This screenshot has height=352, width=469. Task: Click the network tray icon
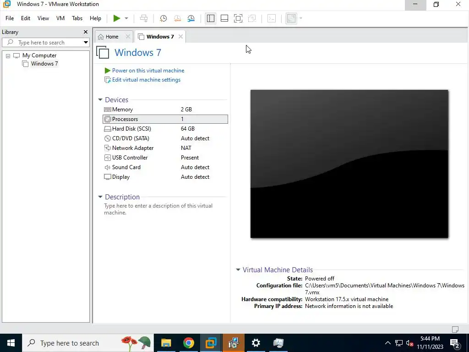coord(399,343)
